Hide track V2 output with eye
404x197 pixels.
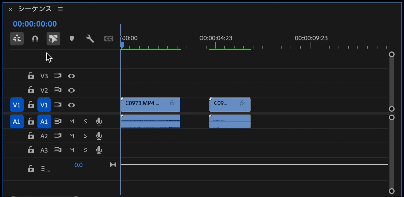[72, 90]
